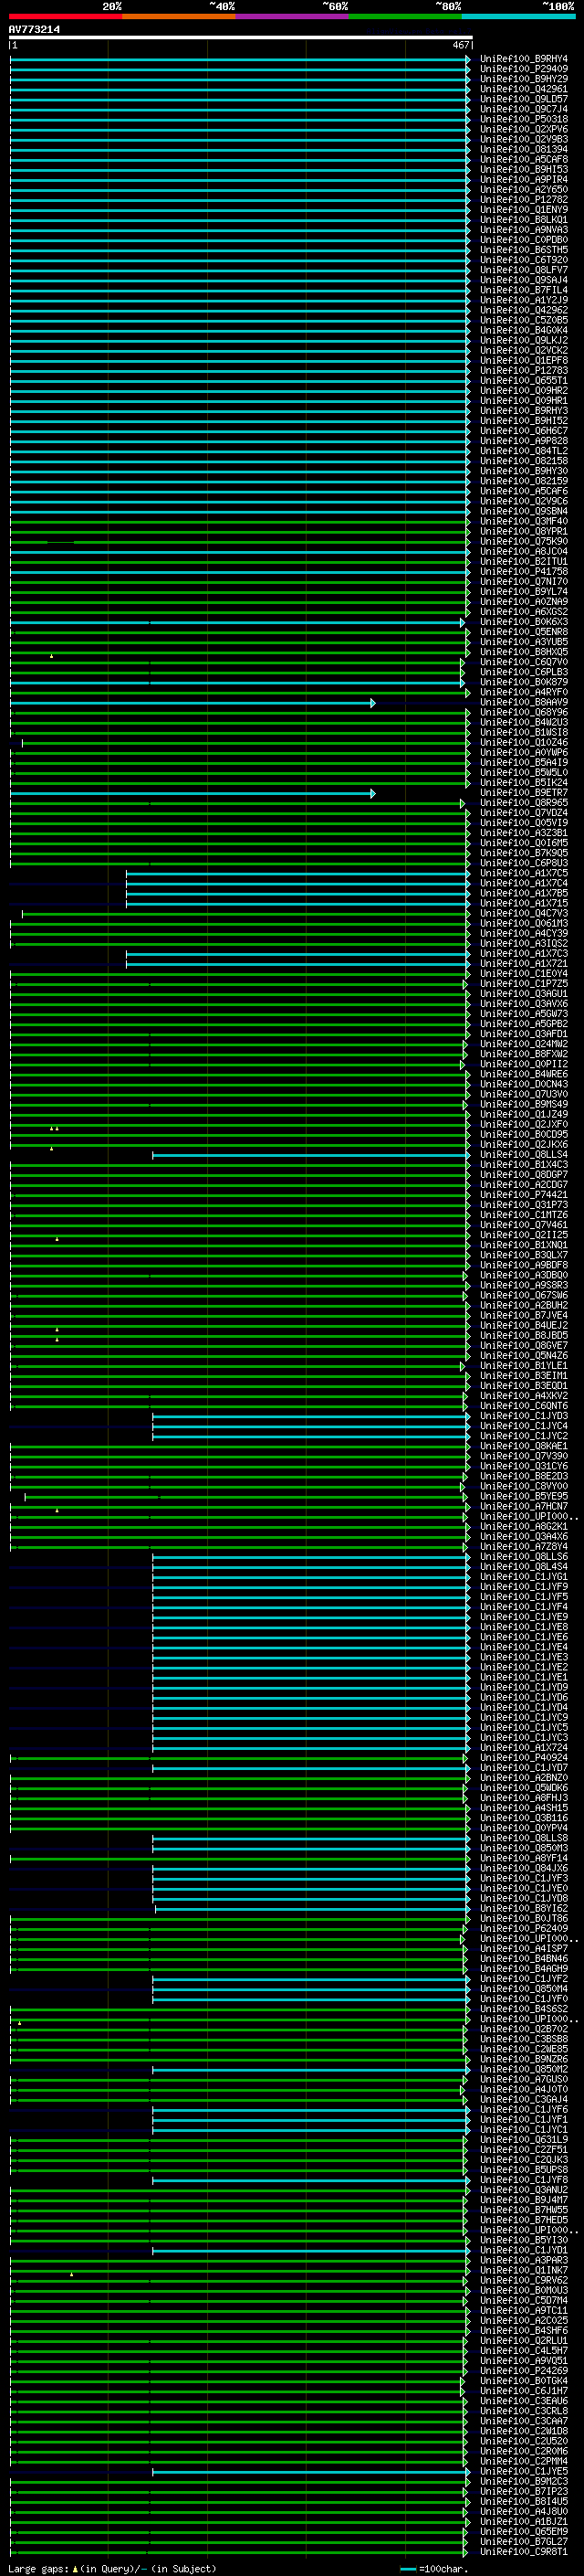584x2576 pixels.
Task: Select the UniRef100_B6STH5 label
Action: (523, 250)
